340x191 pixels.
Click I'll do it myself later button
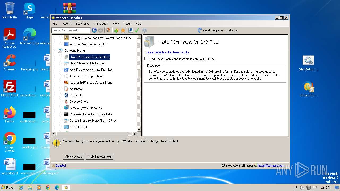pos(100,157)
